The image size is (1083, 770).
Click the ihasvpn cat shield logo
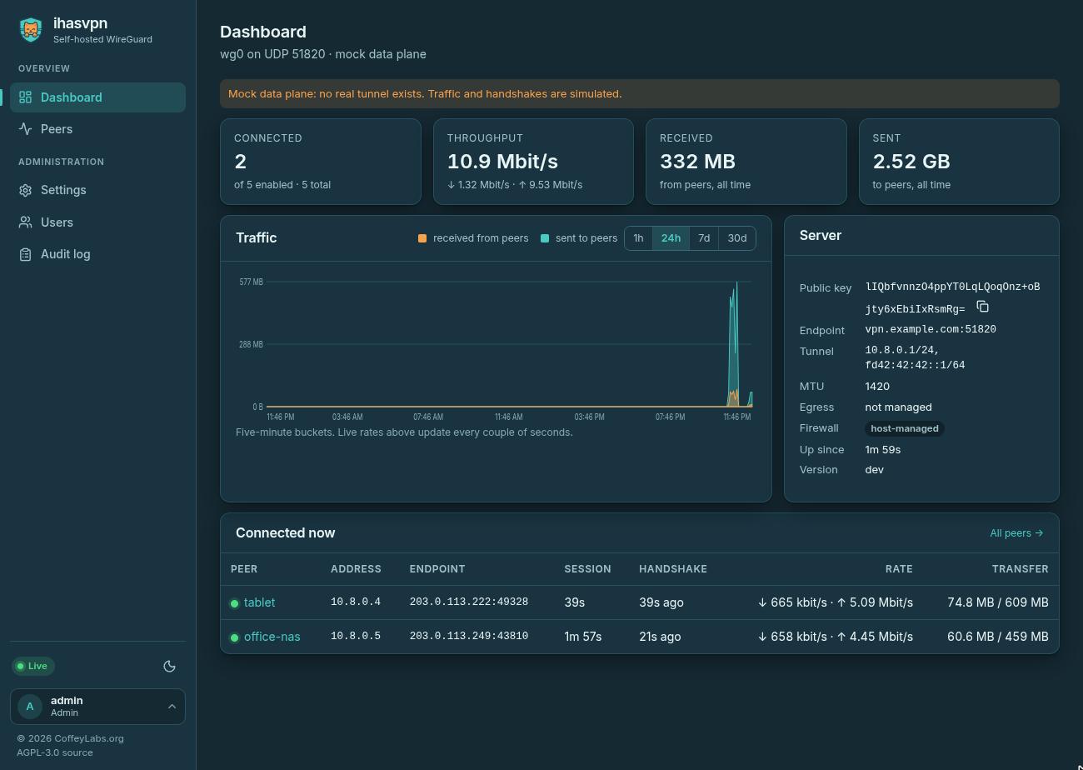coord(31,30)
